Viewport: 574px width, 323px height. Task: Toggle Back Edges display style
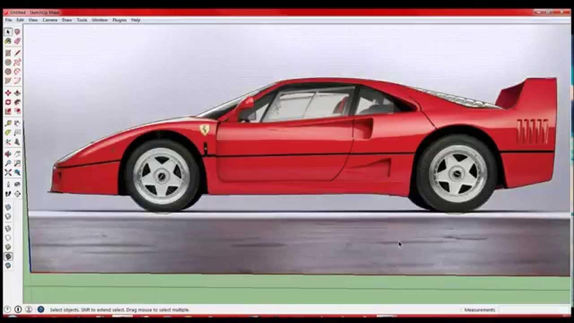(8, 217)
